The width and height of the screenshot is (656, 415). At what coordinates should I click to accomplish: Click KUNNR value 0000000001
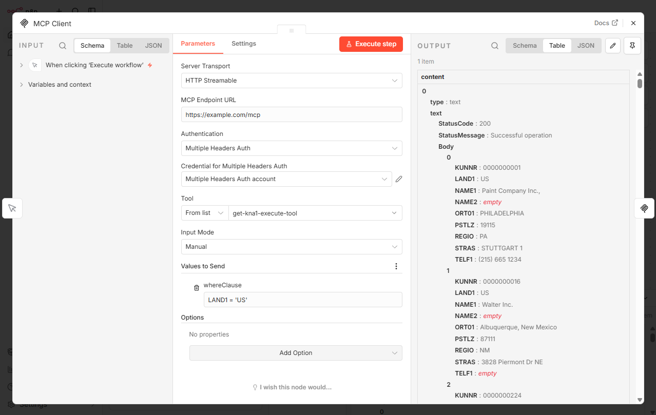501,168
